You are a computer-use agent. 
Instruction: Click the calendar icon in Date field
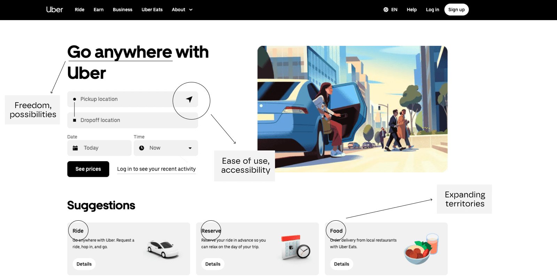pyautogui.click(x=75, y=148)
